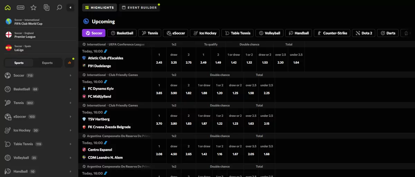415x177 pixels.
Task: Select Ice Hockey filter chip
Action: [x=204, y=33]
